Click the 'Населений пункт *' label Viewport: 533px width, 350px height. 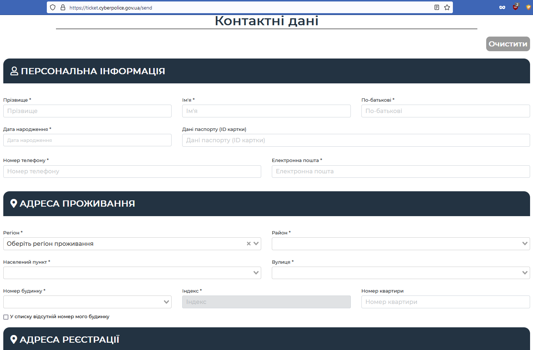pos(27,262)
